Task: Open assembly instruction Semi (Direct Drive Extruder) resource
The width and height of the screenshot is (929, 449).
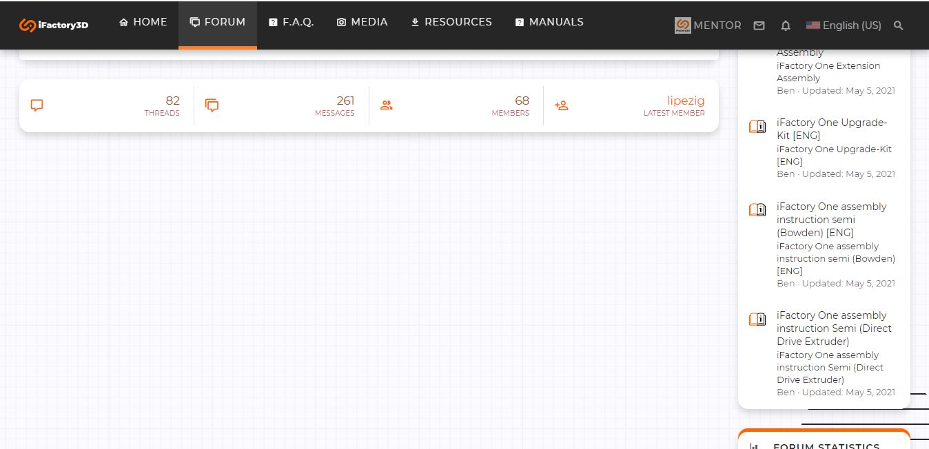Action: pyautogui.click(x=834, y=328)
